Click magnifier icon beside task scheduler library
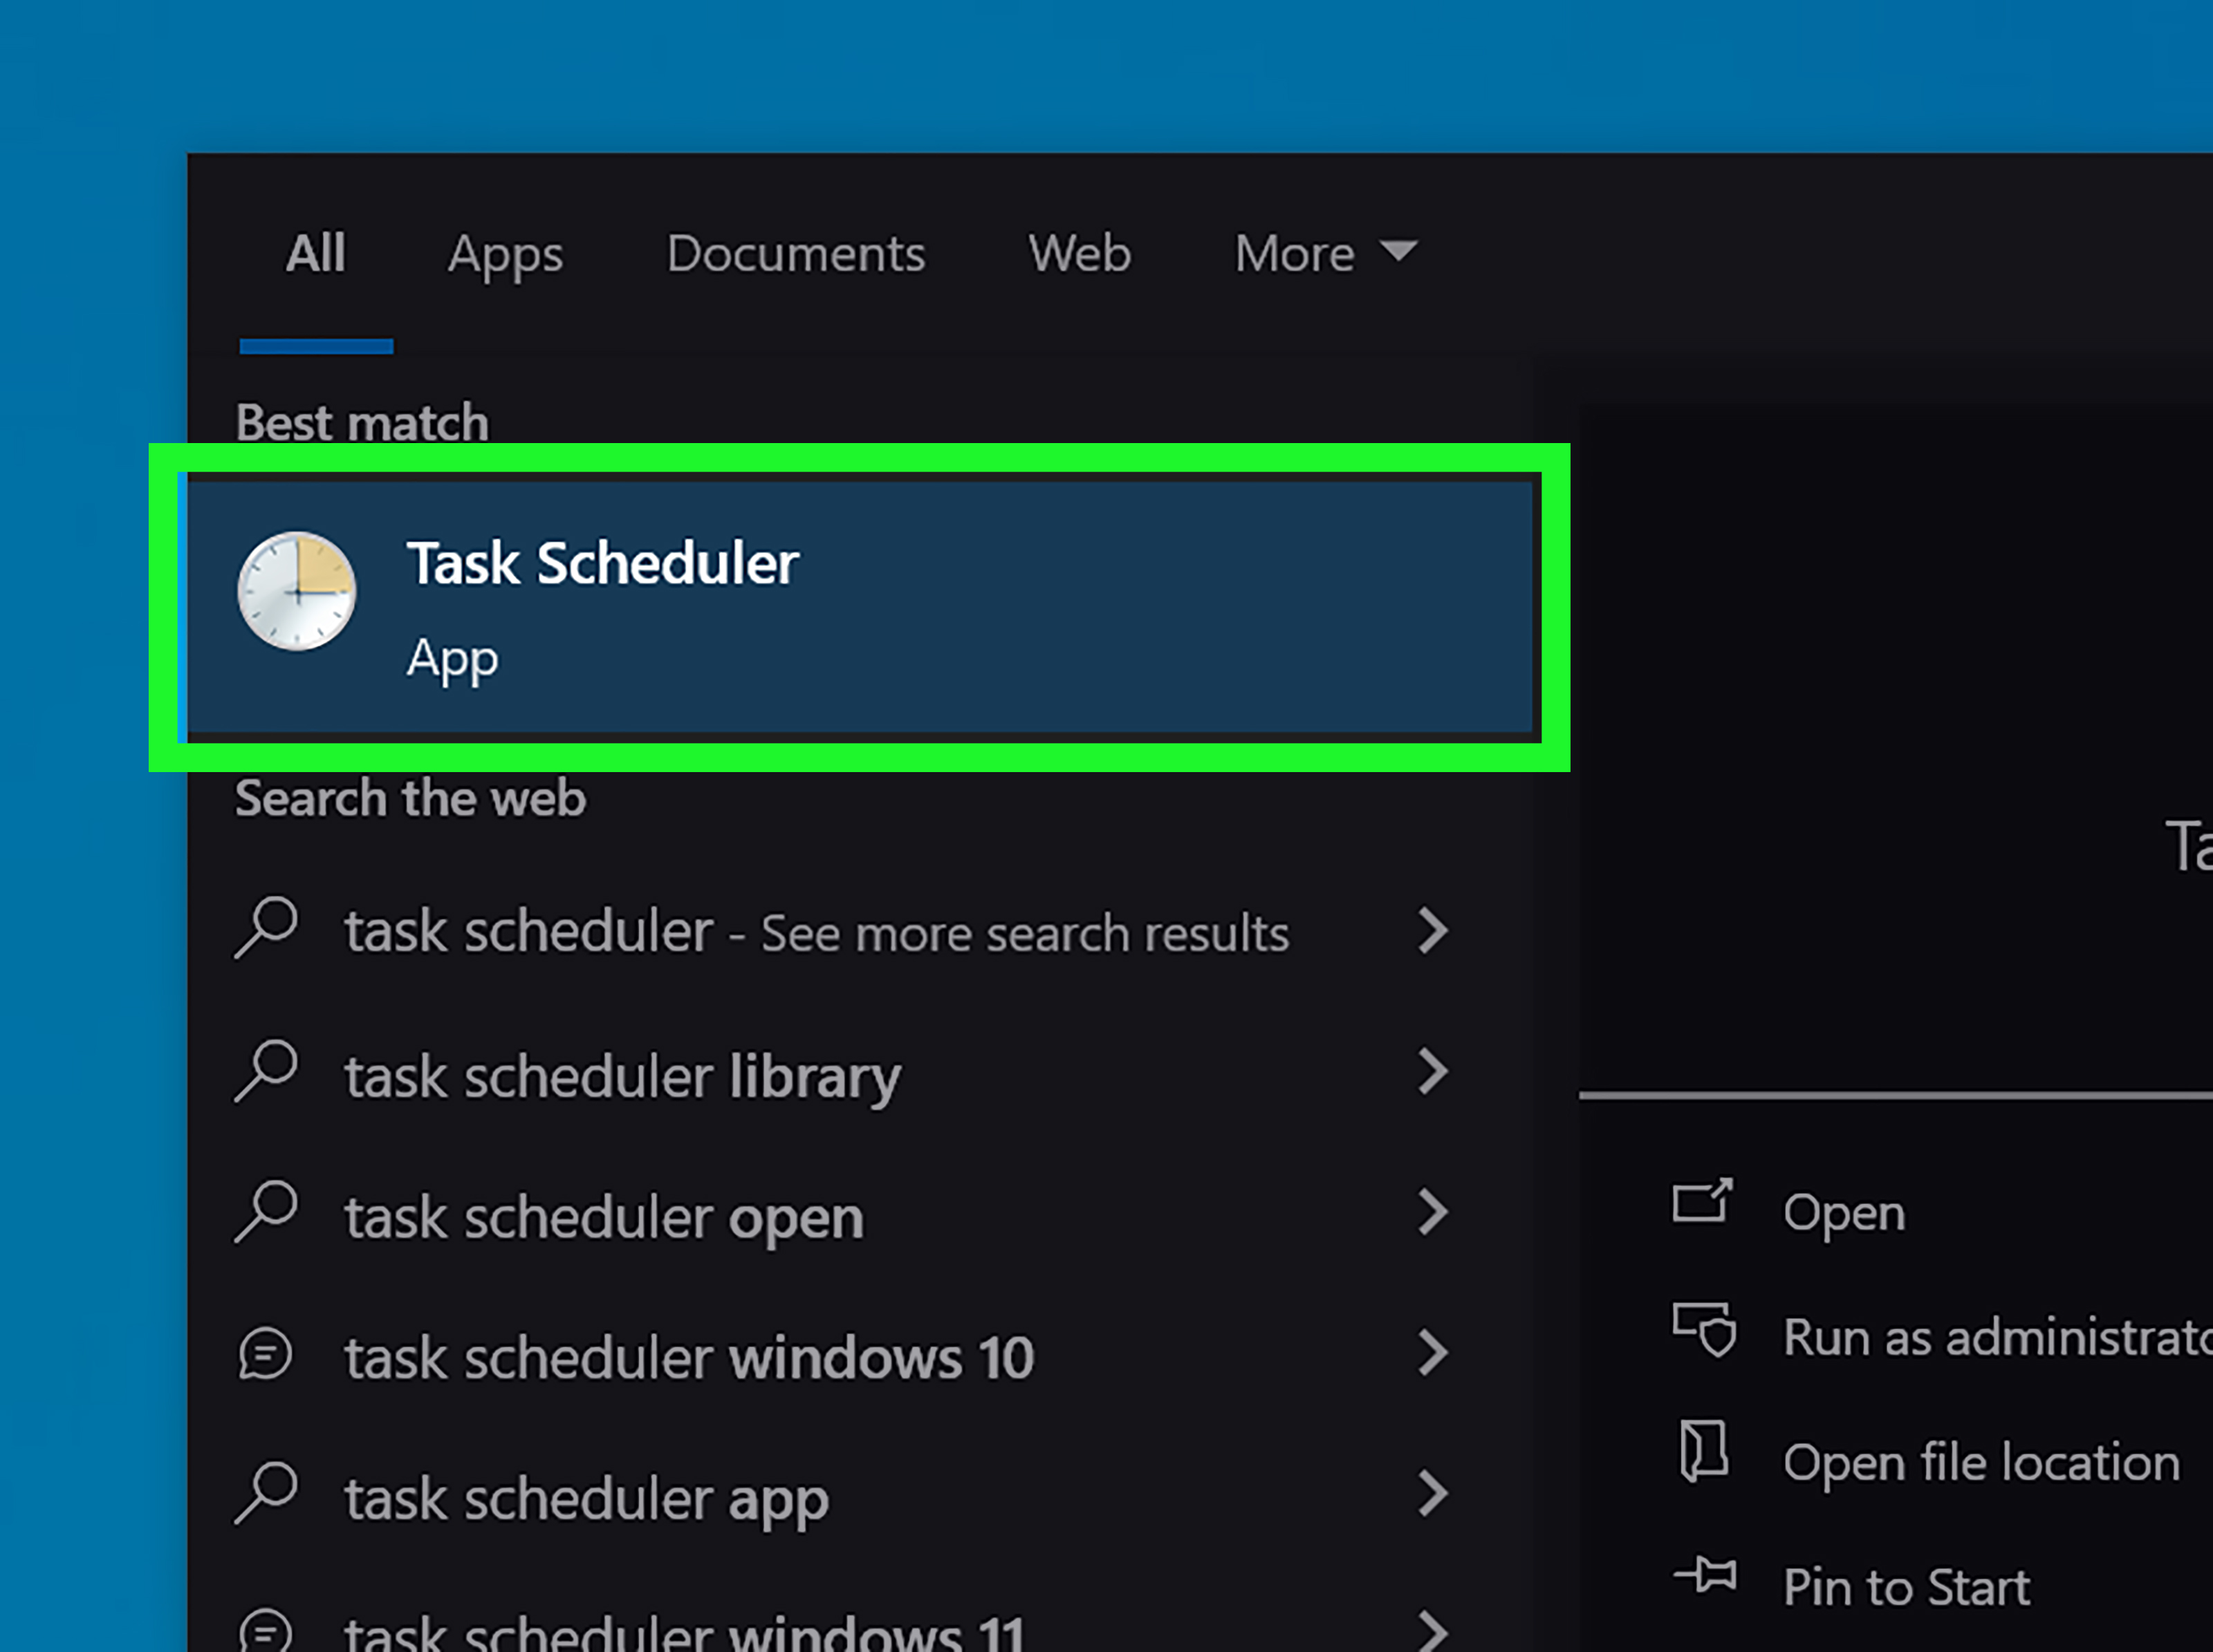This screenshot has height=1652, width=2213. coord(266,1071)
